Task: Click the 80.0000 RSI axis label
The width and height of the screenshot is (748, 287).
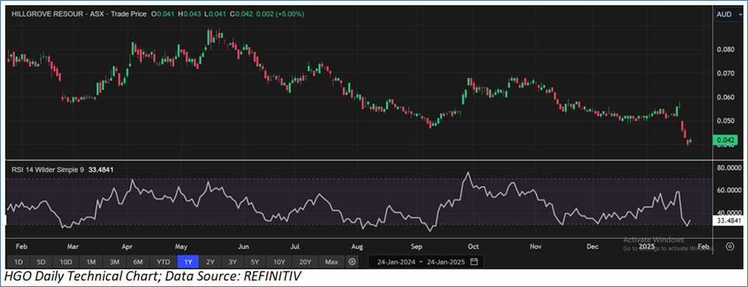Action: tap(728, 168)
